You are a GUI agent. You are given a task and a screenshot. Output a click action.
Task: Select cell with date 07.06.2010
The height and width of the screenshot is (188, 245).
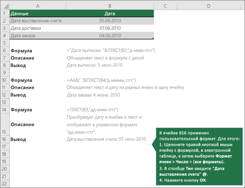coord(110,28)
